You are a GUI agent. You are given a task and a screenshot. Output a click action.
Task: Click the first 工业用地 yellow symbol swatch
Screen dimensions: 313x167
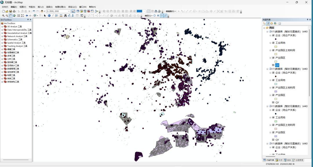click(276, 46)
